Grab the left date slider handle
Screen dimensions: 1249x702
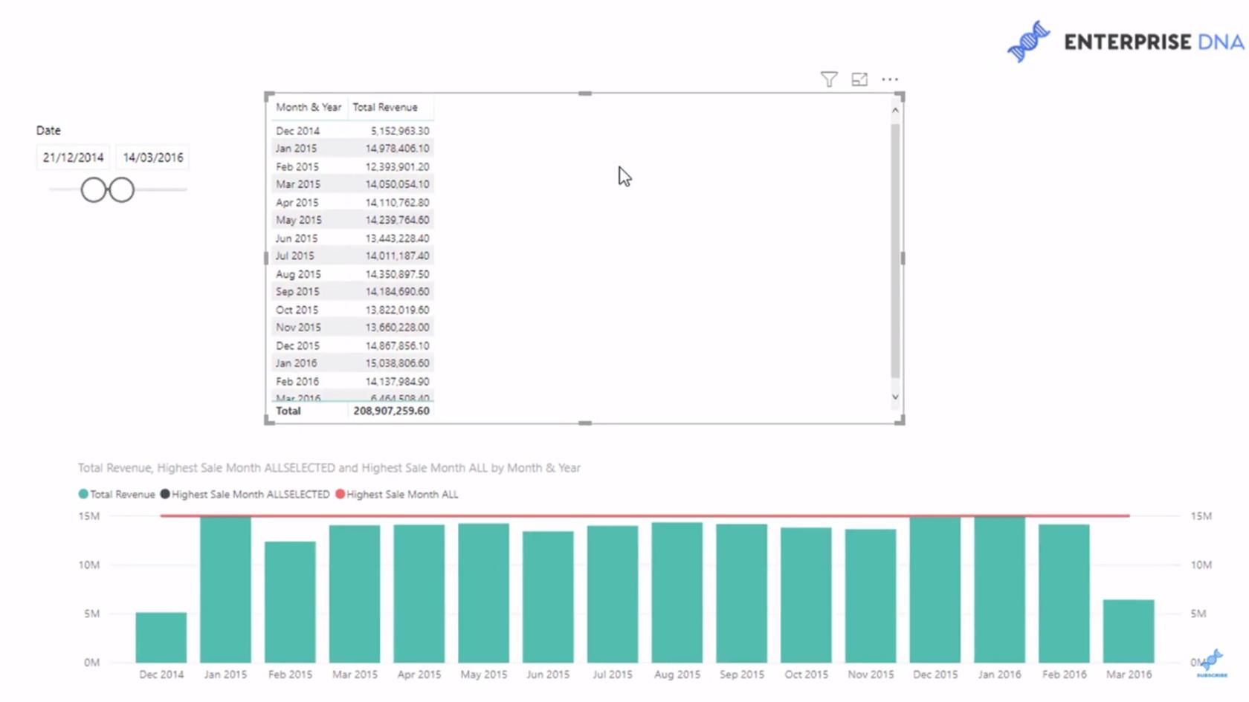click(x=94, y=190)
